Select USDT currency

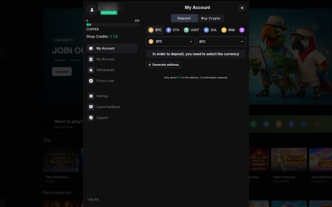pos(191,30)
